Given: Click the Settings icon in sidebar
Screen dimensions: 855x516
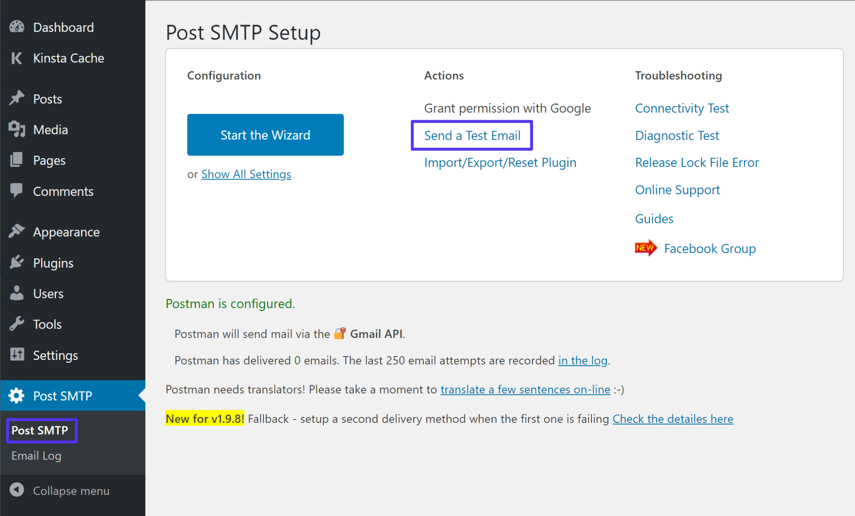Looking at the screenshot, I should (x=16, y=354).
